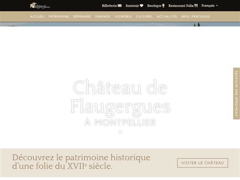Click the Soutenir heart icon
This screenshot has width=240, height=180.
(141, 6)
